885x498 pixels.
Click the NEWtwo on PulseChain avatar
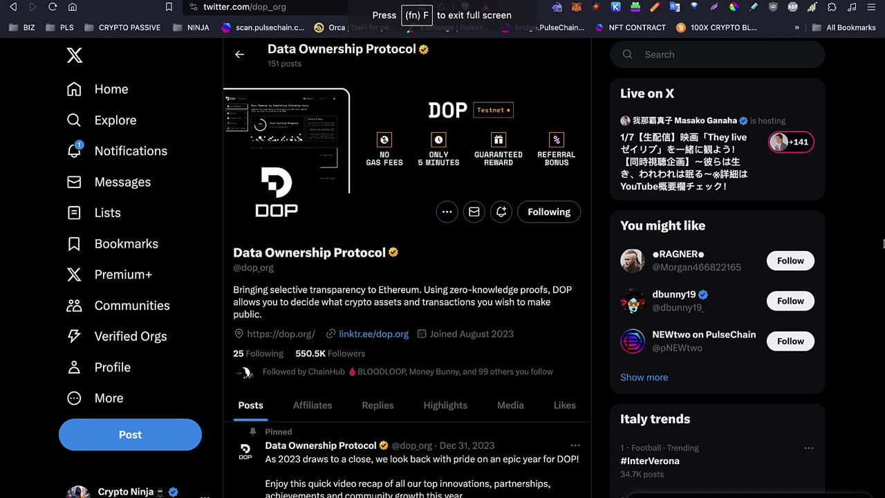tap(632, 341)
